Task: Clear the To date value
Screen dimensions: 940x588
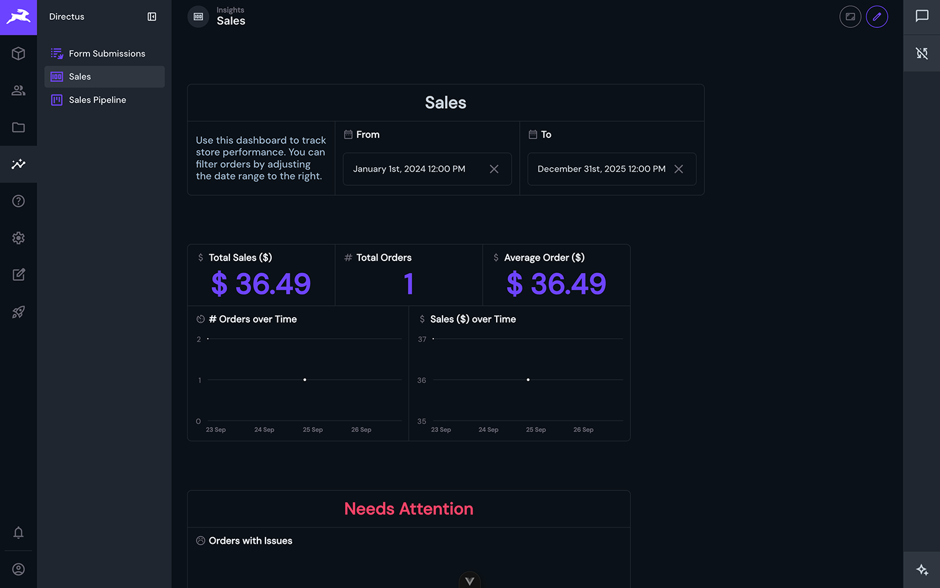Action: [x=679, y=169]
